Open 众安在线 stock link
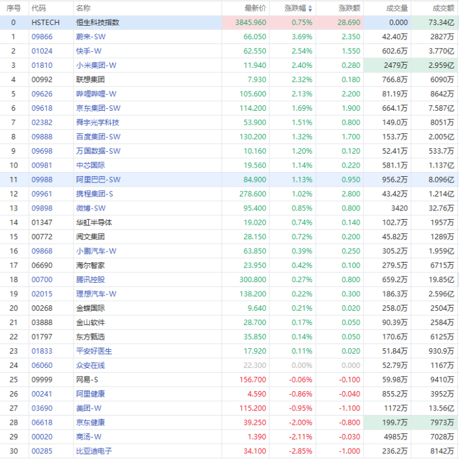The width and height of the screenshot is (459, 459). 90,365
